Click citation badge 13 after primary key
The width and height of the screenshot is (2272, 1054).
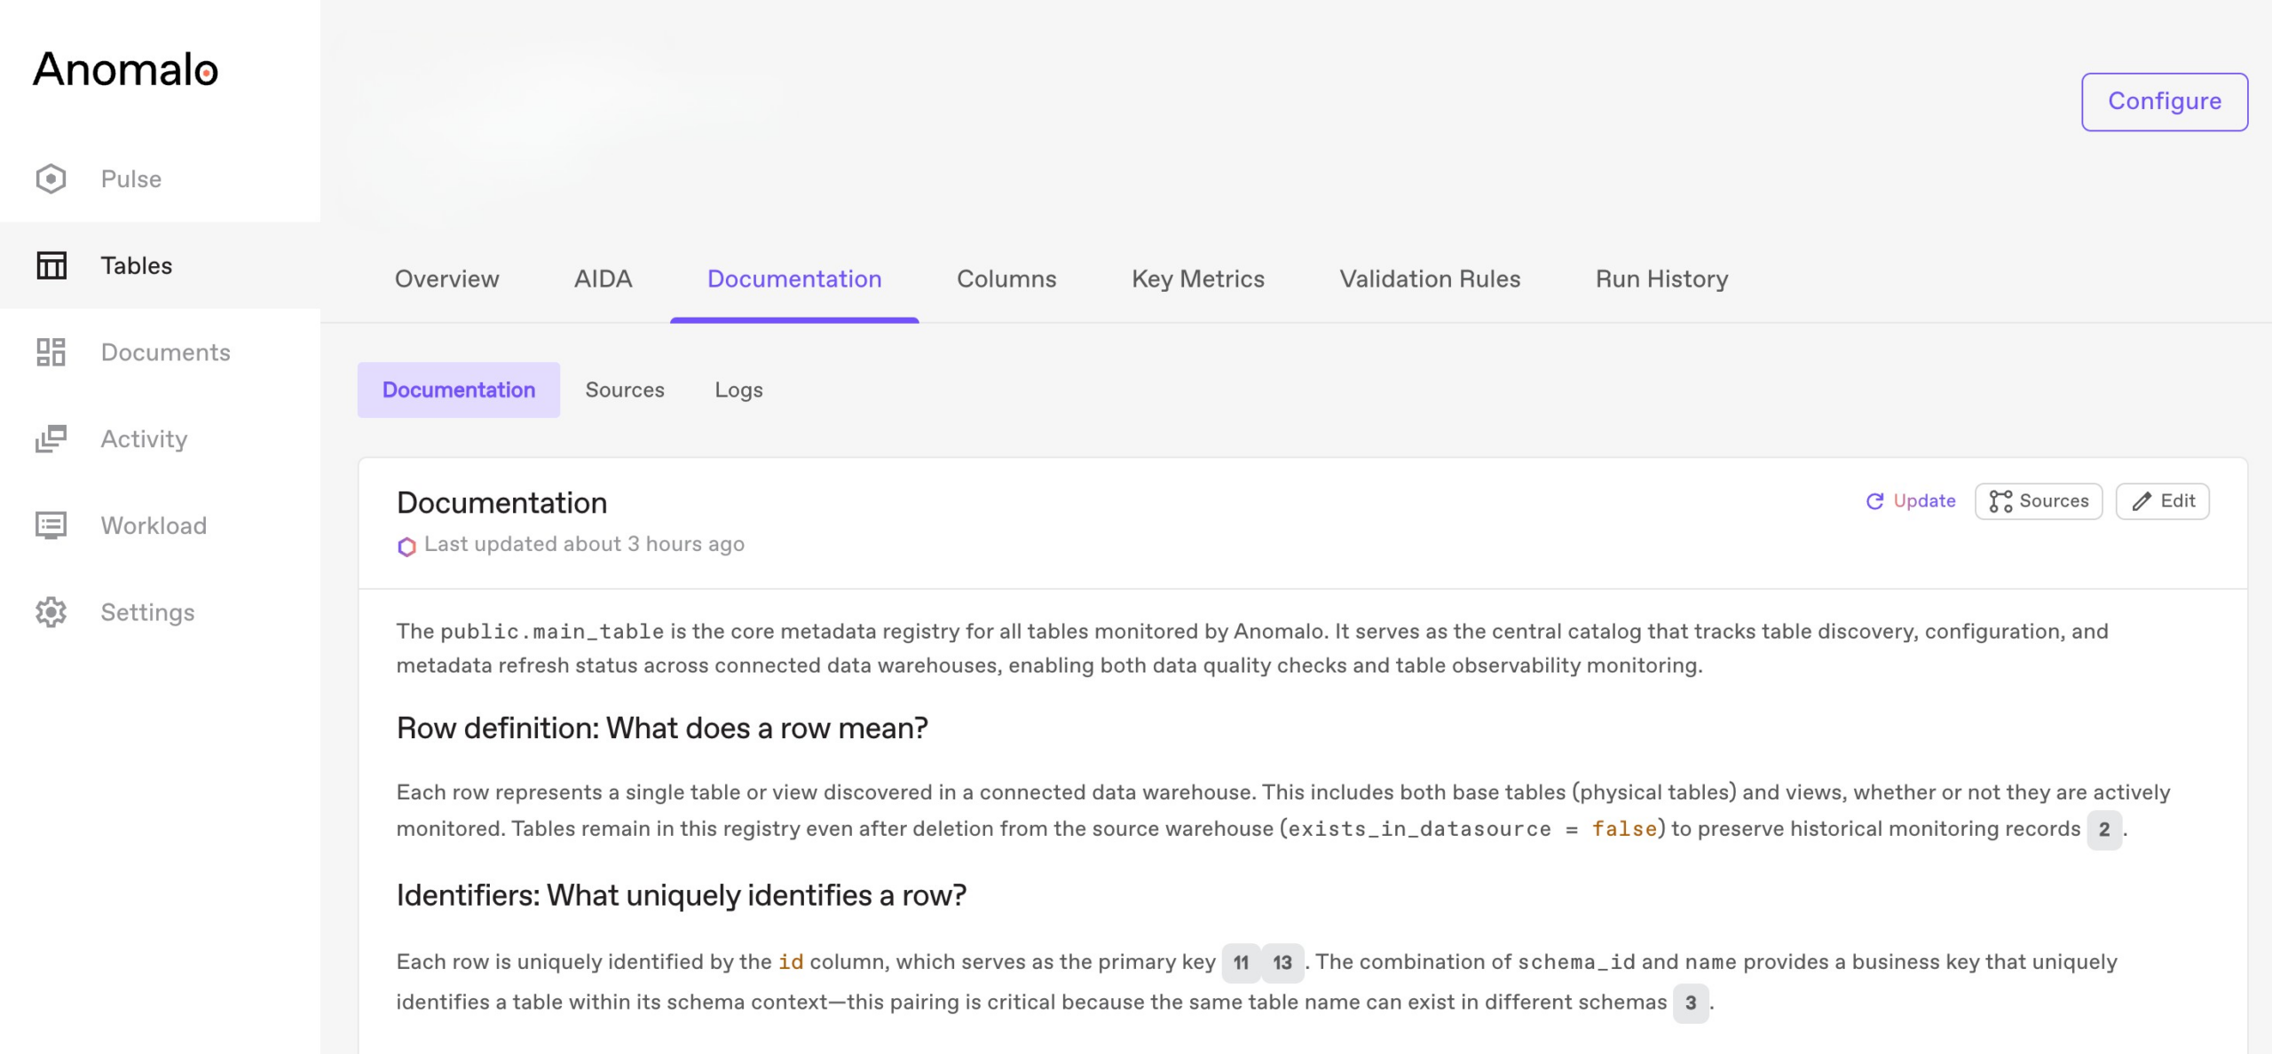click(1282, 963)
